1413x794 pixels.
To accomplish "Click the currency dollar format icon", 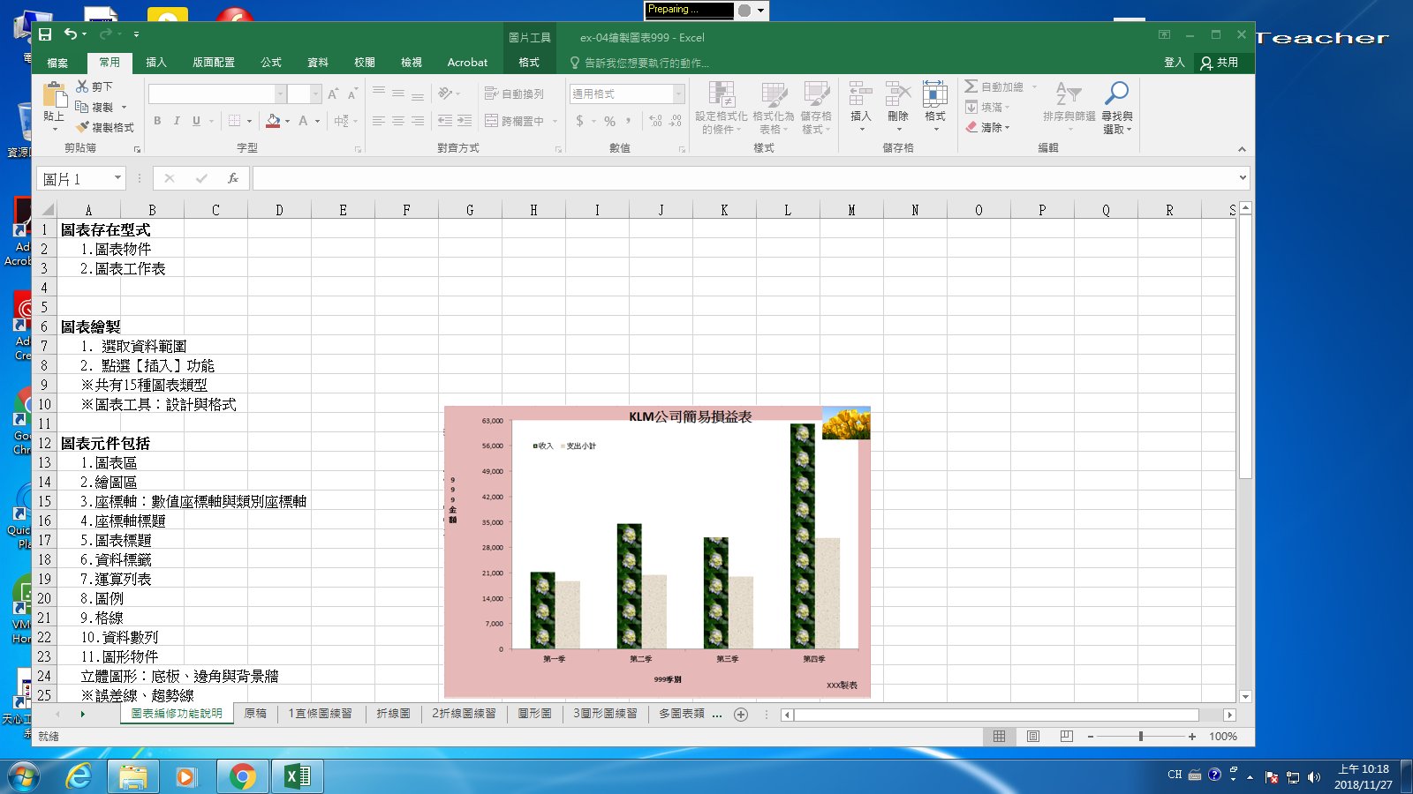I will [579, 121].
